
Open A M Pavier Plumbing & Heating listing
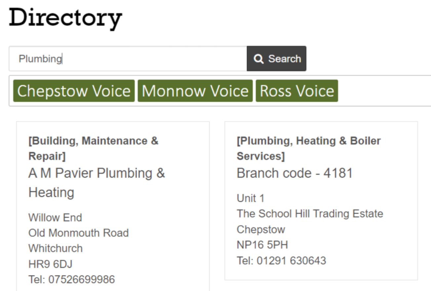[x=97, y=183]
